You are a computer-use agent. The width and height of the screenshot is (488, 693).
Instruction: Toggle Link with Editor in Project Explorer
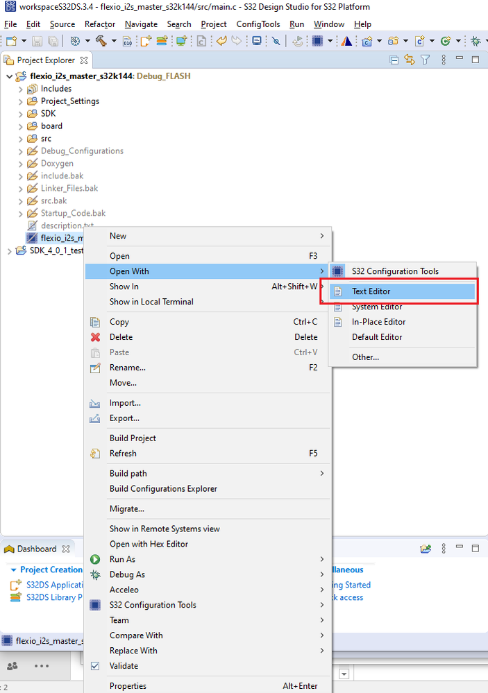(410, 60)
